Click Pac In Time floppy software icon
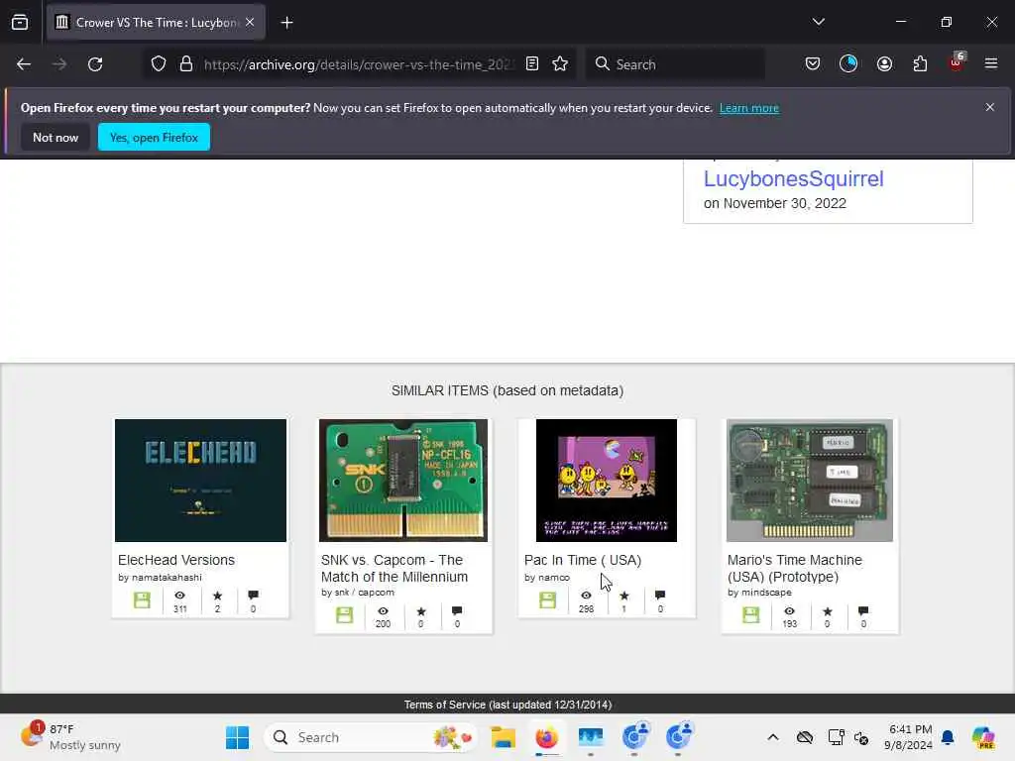This screenshot has height=761, width=1015. coord(547,600)
